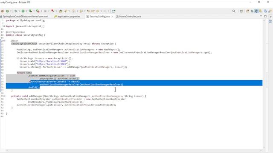Click the Next Annotation toolbar icon
This screenshot has height=153, width=273.
pos(74,11)
